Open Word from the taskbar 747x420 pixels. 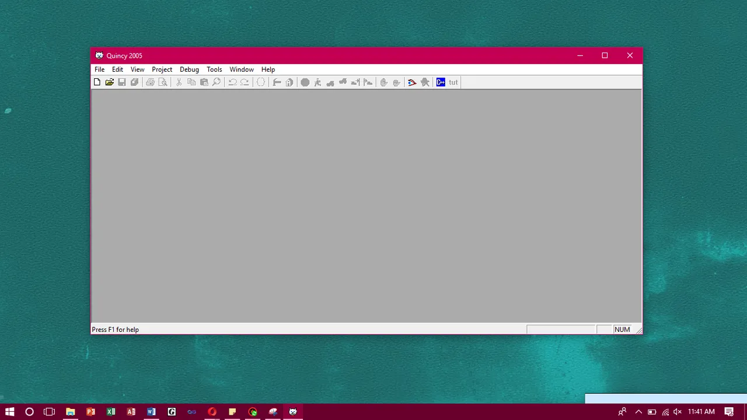click(x=151, y=412)
